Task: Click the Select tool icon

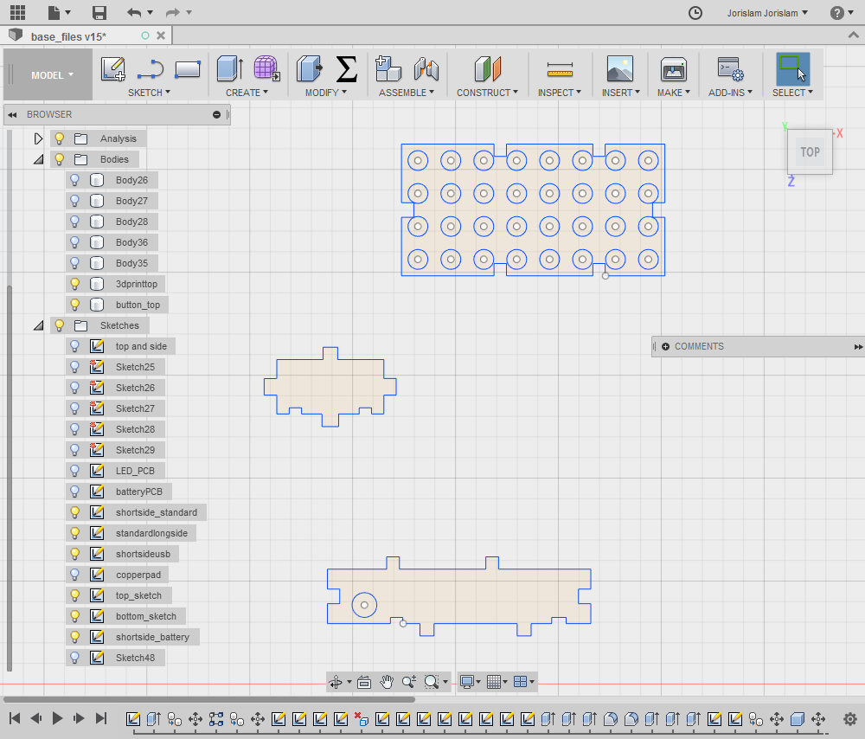Action: tap(792, 69)
